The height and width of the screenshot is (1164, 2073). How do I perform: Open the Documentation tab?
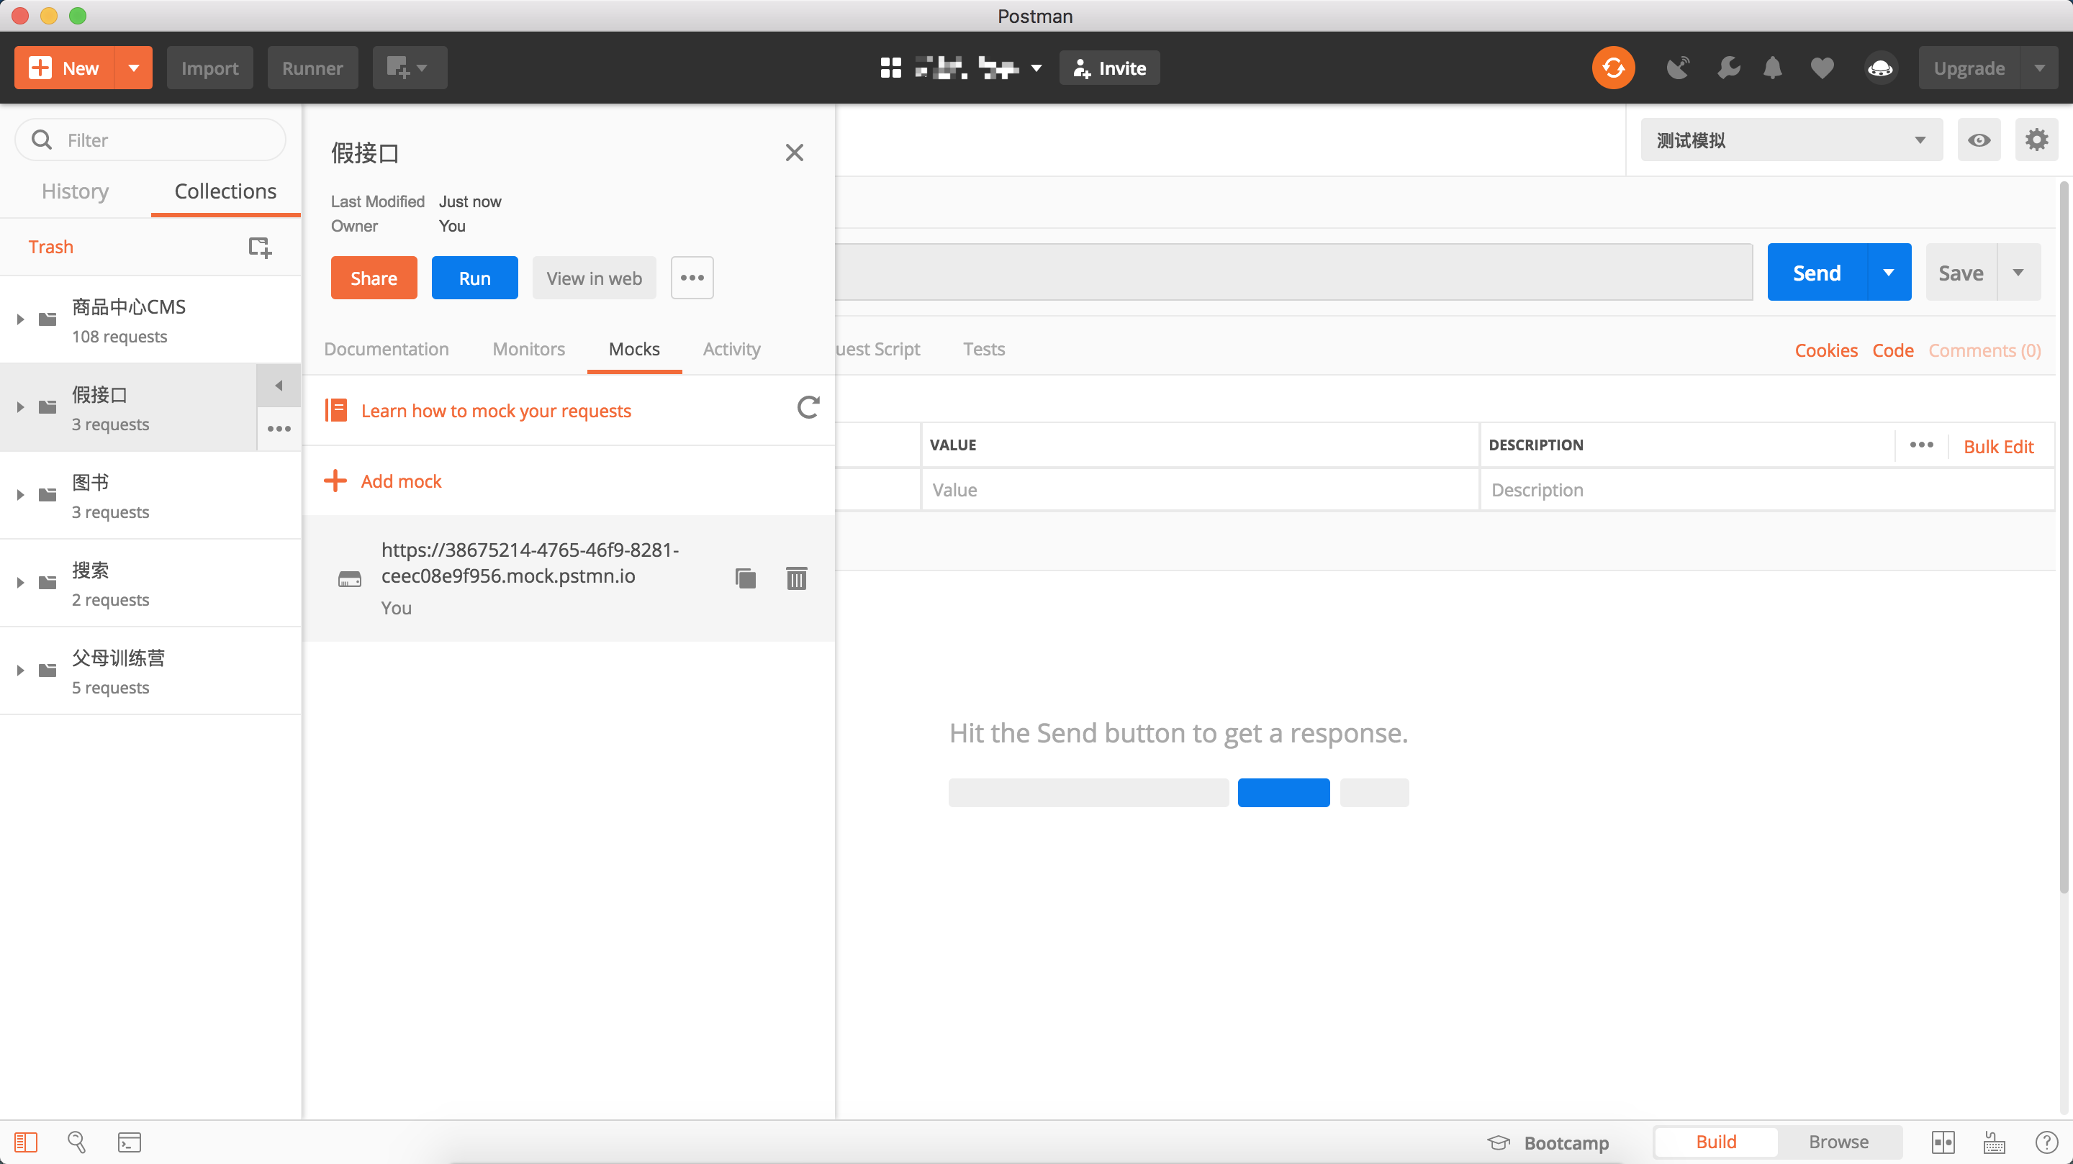point(387,348)
